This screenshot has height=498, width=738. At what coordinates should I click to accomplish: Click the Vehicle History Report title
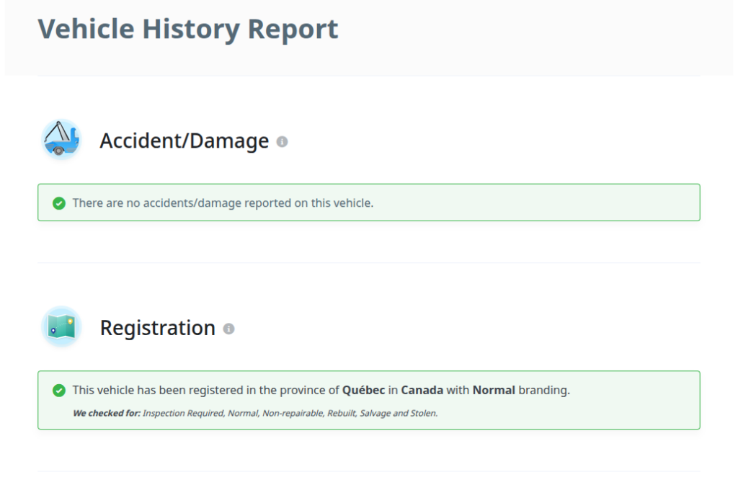point(188,30)
